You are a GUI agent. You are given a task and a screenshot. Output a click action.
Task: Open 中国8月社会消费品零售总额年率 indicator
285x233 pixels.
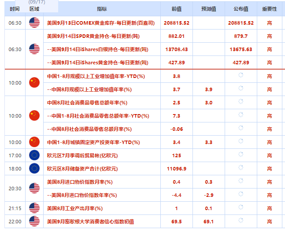pos(87,103)
